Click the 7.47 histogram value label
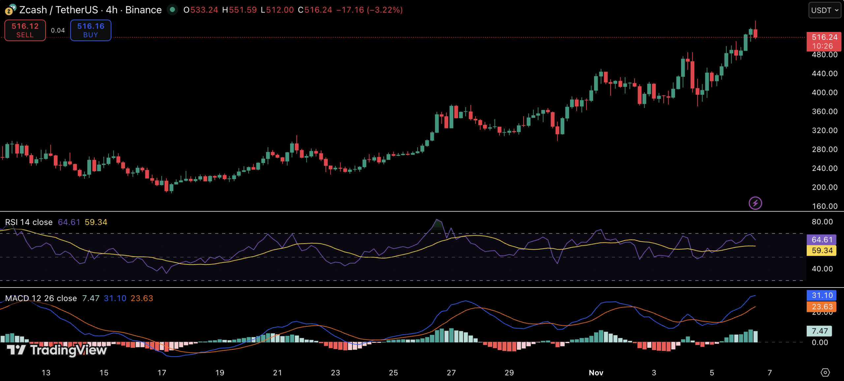The width and height of the screenshot is (844, 381). (819, 331)
